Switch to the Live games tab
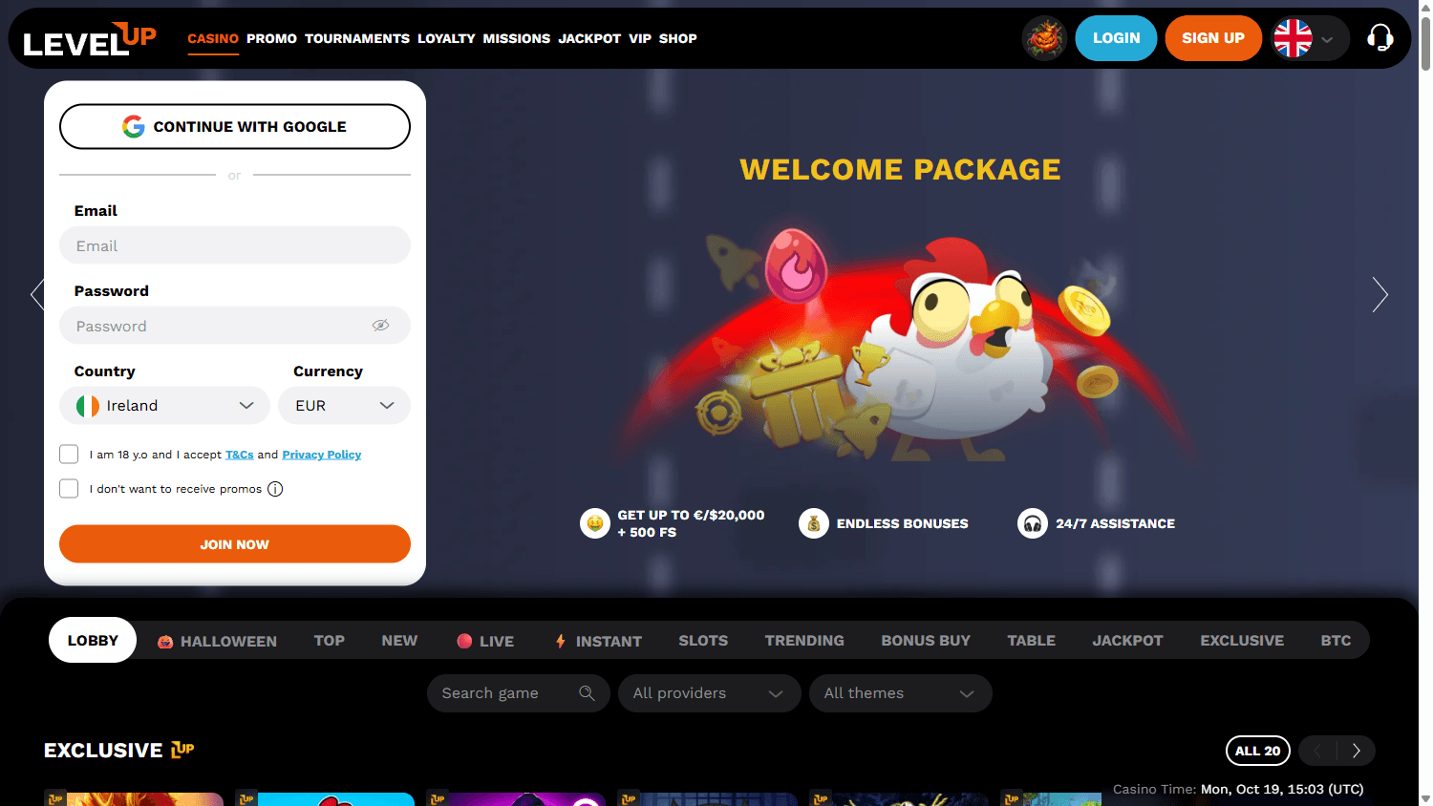The height and width of the screenshot is (806, 1433). tap(485, 641)
